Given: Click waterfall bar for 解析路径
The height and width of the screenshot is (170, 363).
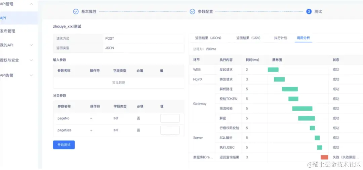Looking at the screenshot, I should point(290,89).
